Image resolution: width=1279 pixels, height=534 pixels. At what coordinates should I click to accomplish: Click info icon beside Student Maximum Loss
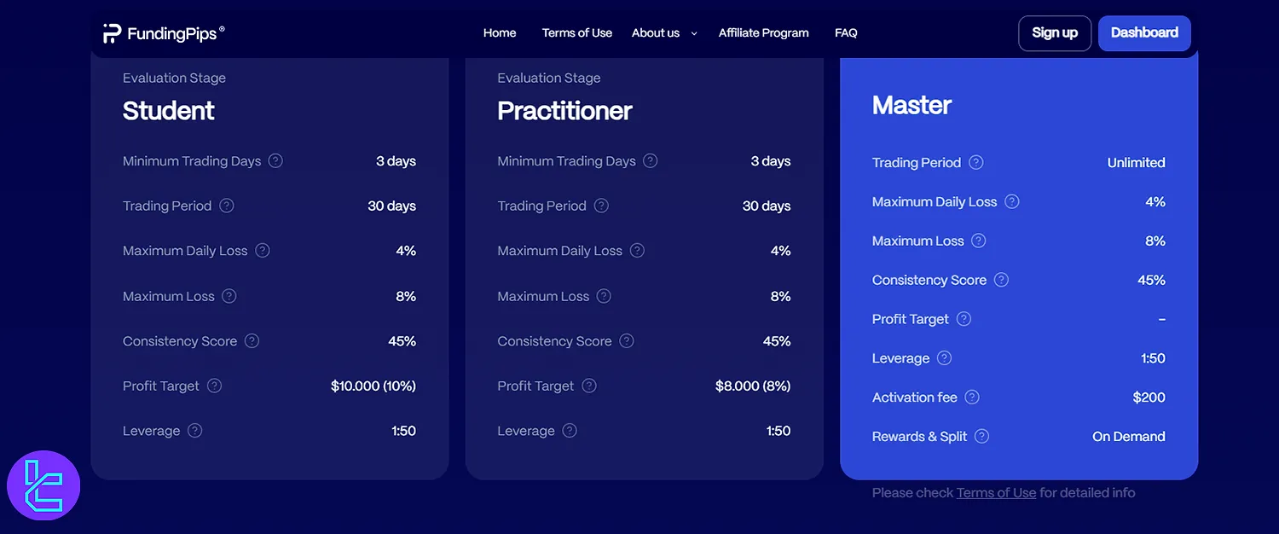click(x=229, y=296)
